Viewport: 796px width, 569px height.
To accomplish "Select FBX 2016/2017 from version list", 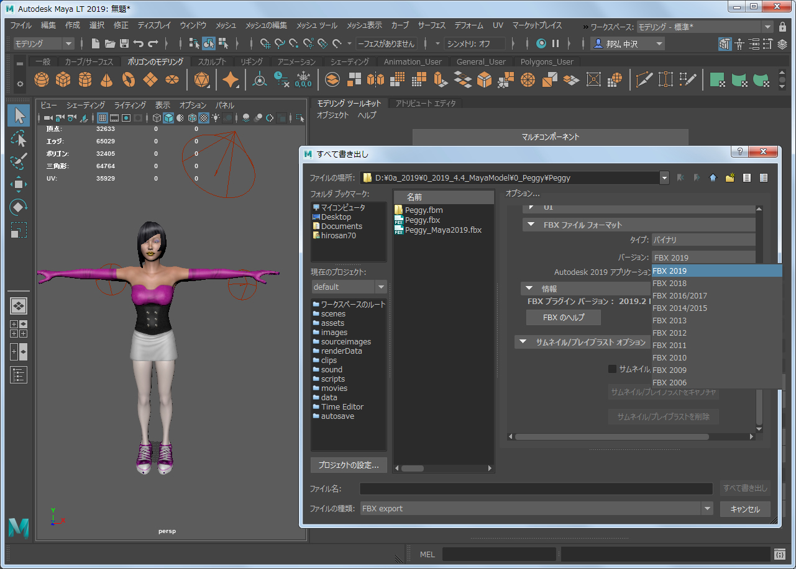I will click(717, 295).
